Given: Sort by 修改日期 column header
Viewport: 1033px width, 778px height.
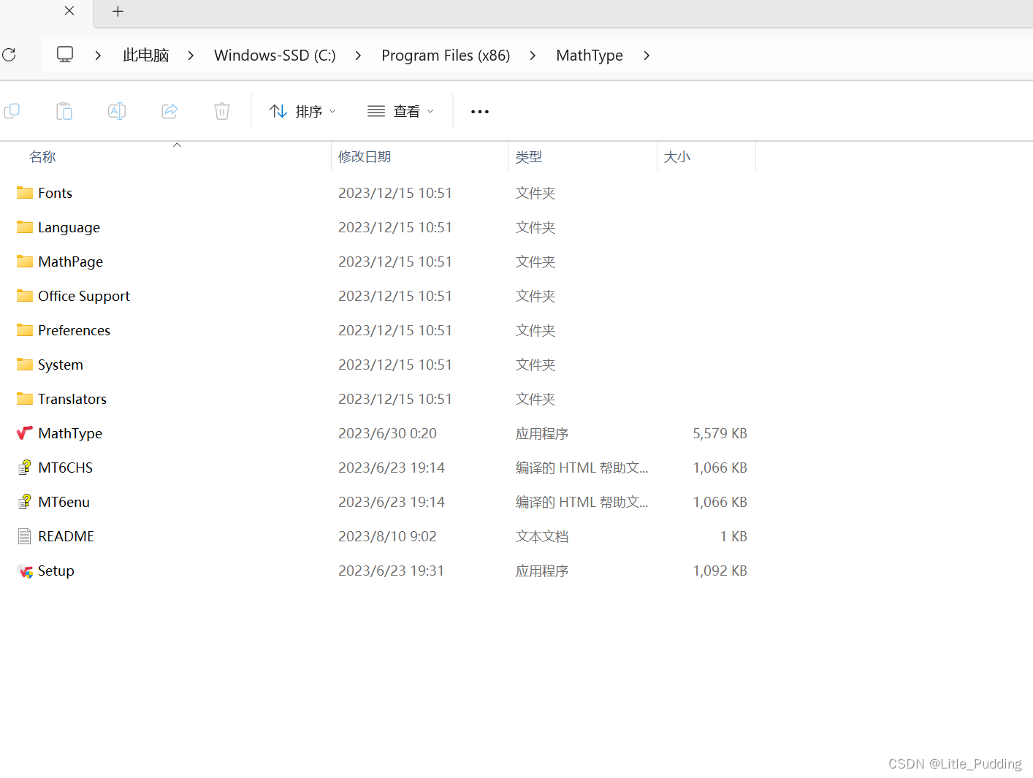Looking at the screenshot, I should (365, 156).
